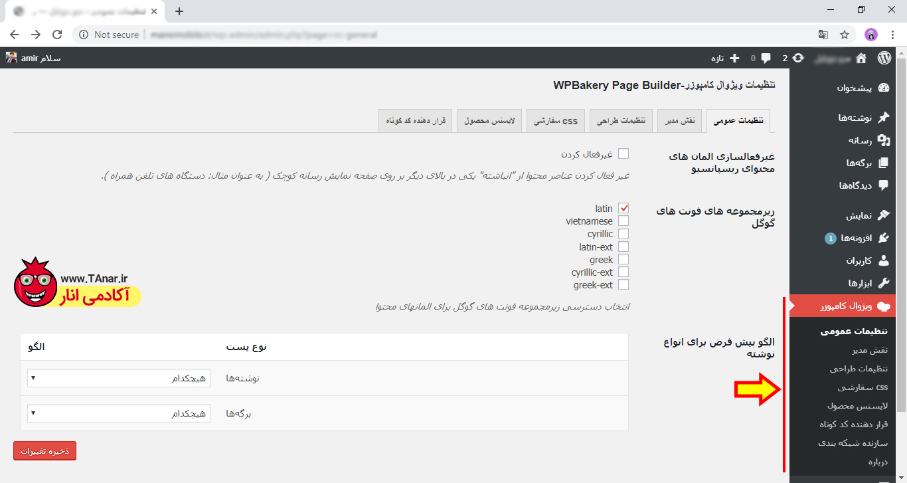Screen dimensions: 907x483
Task: Click the browser reload icon
Action: (57, 35)
